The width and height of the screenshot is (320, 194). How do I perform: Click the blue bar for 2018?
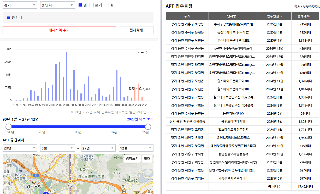click(117, 85)
